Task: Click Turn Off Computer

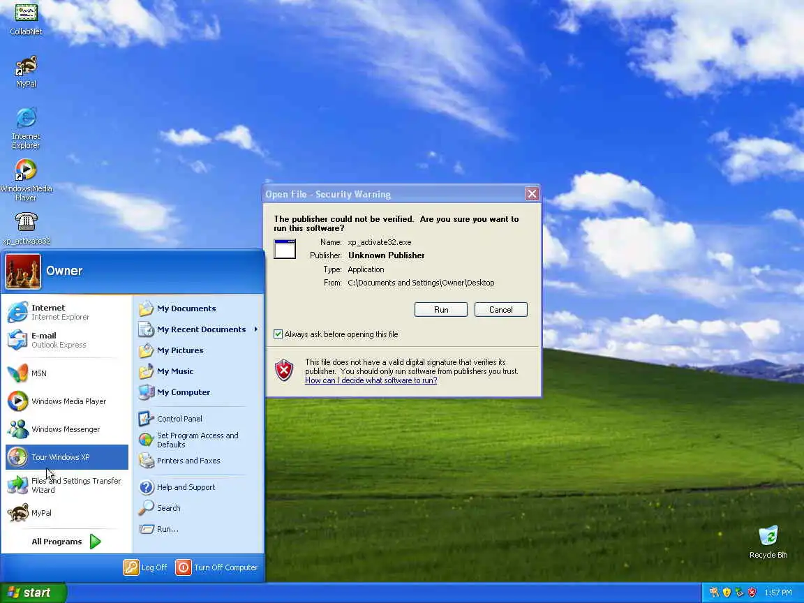Action: [x=216, y=567]
